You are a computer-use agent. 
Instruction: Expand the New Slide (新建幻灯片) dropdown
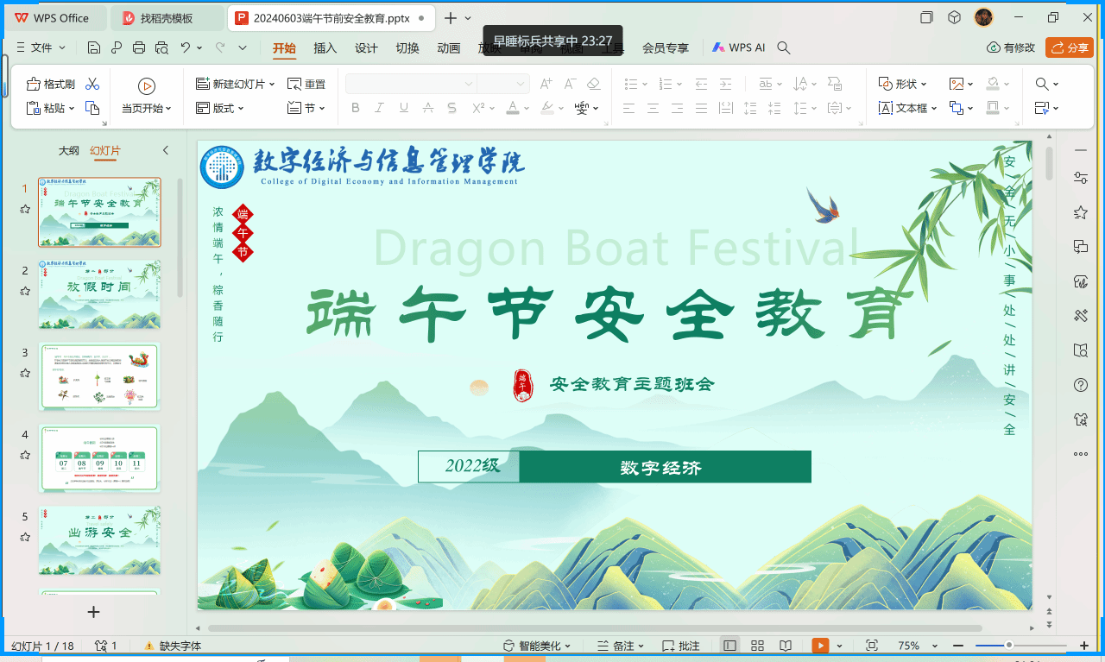(x=271, y=84)
